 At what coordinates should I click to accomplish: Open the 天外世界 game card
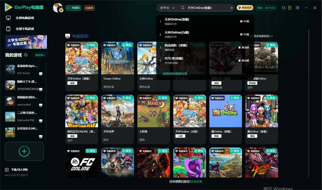pyautogui.click(x=118, y=119)
